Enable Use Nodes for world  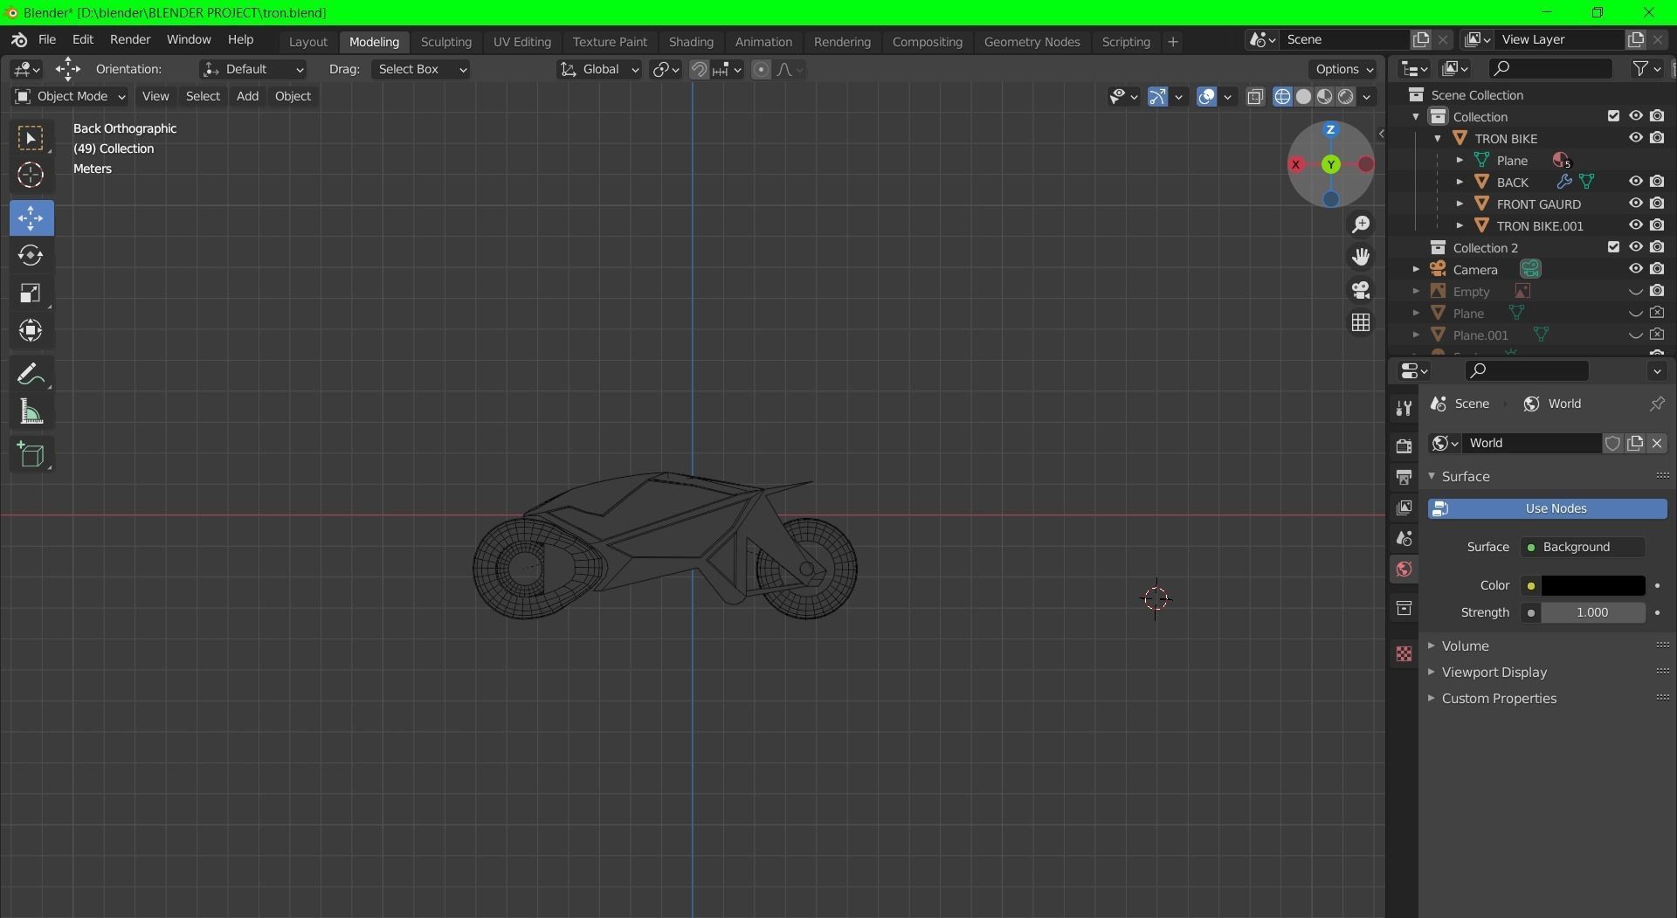(x=1547, y=508)
